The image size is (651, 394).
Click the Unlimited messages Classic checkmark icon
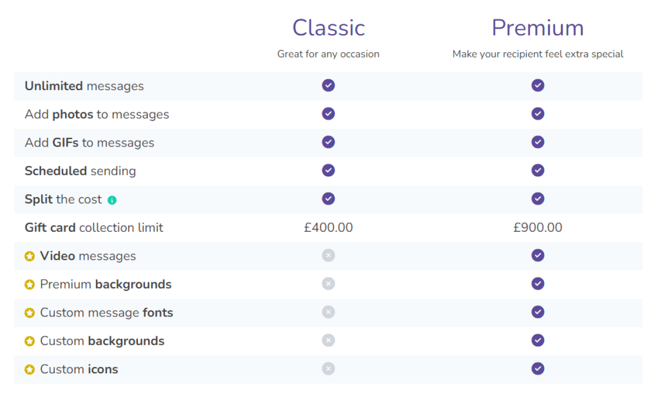(328, 85)
